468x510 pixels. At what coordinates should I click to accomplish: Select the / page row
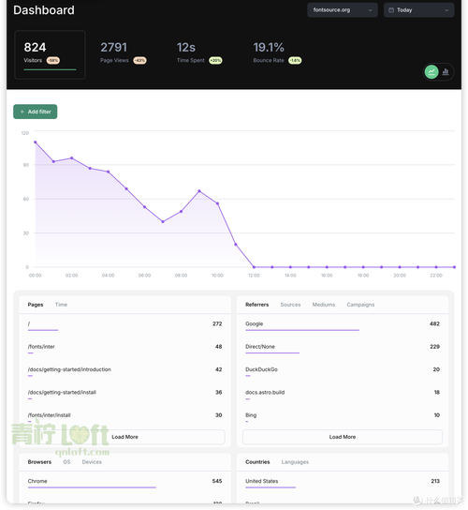[124, 325]
